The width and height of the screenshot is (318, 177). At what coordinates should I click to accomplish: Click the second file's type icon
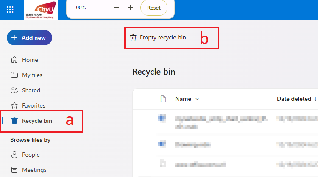162,144
